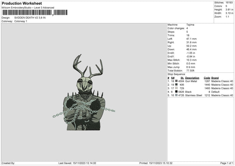Click the Zoom value 1:1
This screenshot has height=166, width=235.
[x=227, y=16]
